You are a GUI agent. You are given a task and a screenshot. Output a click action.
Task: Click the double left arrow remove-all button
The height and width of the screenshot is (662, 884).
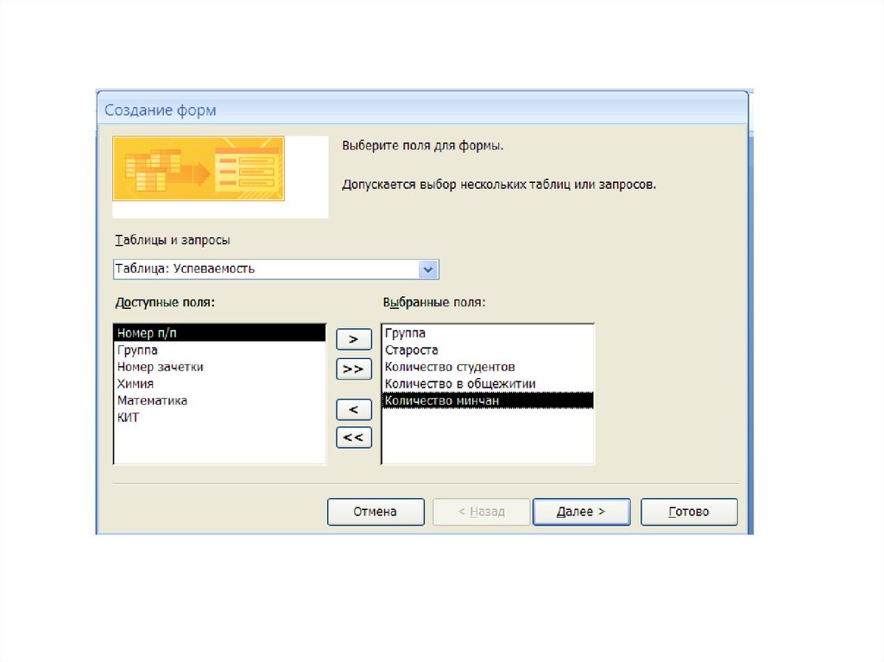click(x=353, y=438)
